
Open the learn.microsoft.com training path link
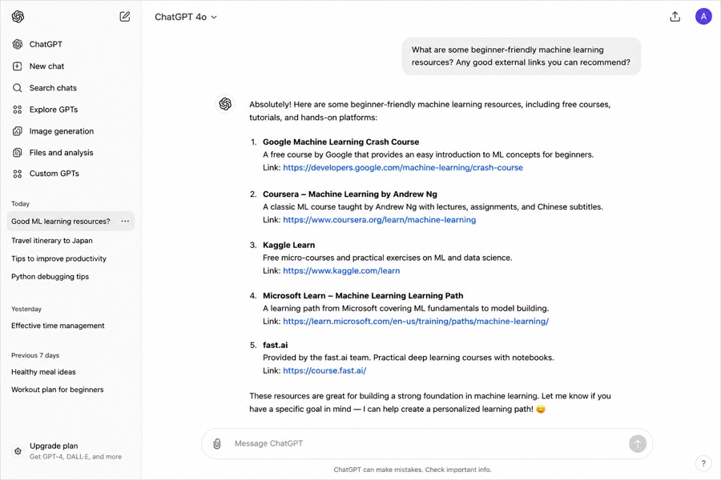[416, 322]
